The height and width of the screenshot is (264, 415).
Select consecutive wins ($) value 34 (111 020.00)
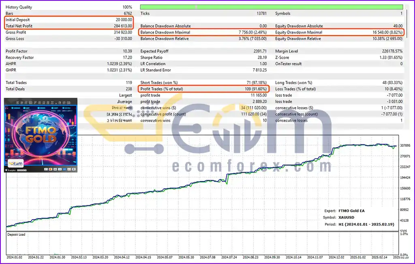tap(254, 108)
